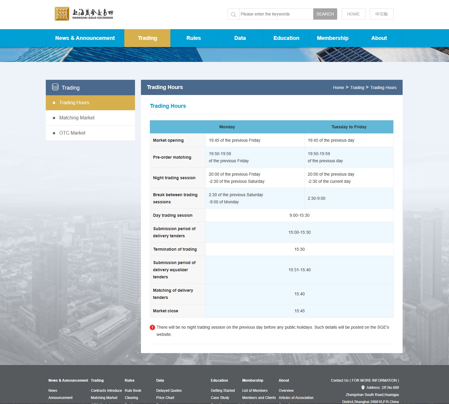Viewport: 449px width, 404px height.
Task: Open Announcement link in footer
Action: (60, 398)
